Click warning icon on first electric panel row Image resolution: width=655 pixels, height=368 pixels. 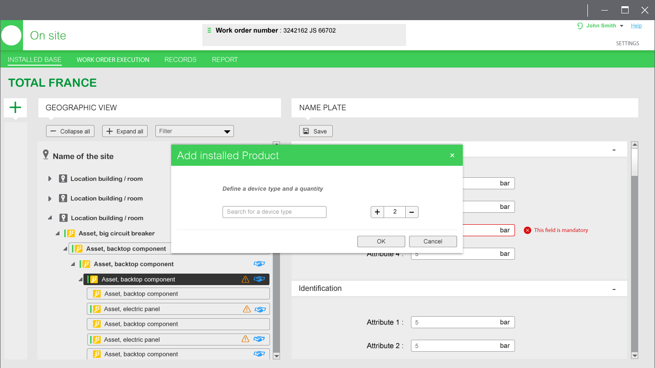(x=247, y=309)
